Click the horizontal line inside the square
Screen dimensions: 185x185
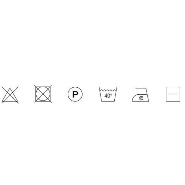(x=173, y=94)
